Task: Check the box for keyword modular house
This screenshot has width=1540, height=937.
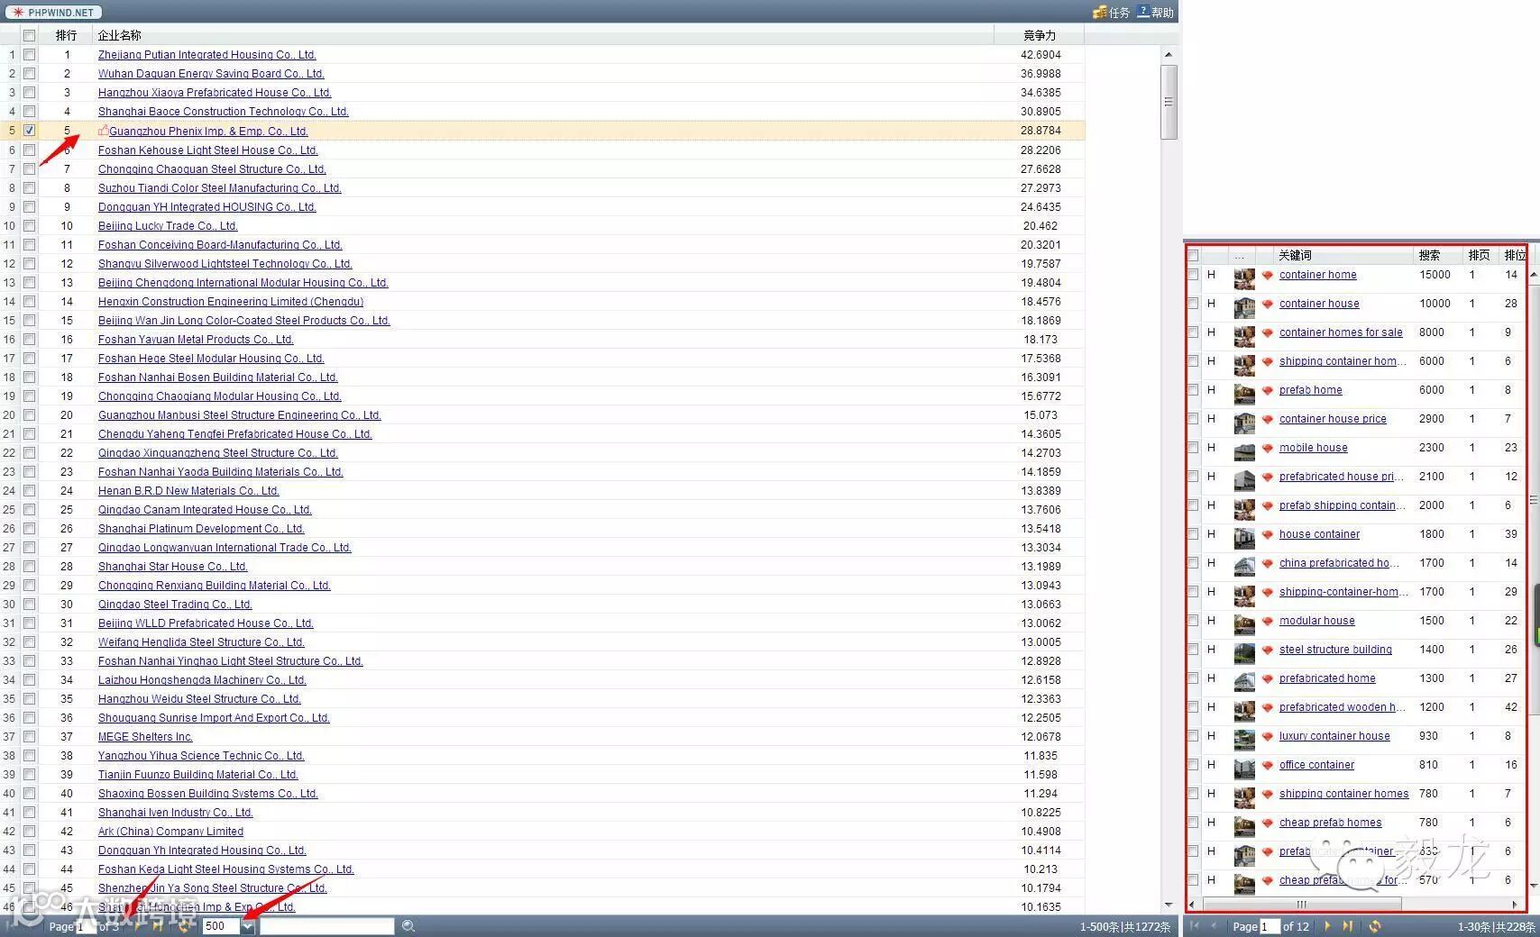Action: [1193, 621]
